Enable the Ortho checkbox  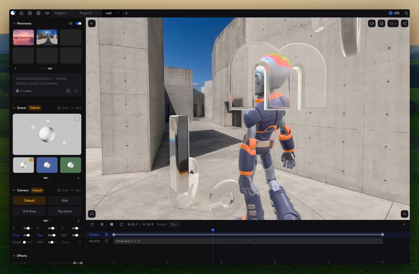click(x=80, y=242)
